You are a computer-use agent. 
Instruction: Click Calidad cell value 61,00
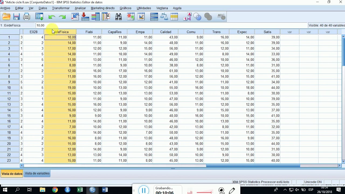pyautogui.click(x=166, y=71)
